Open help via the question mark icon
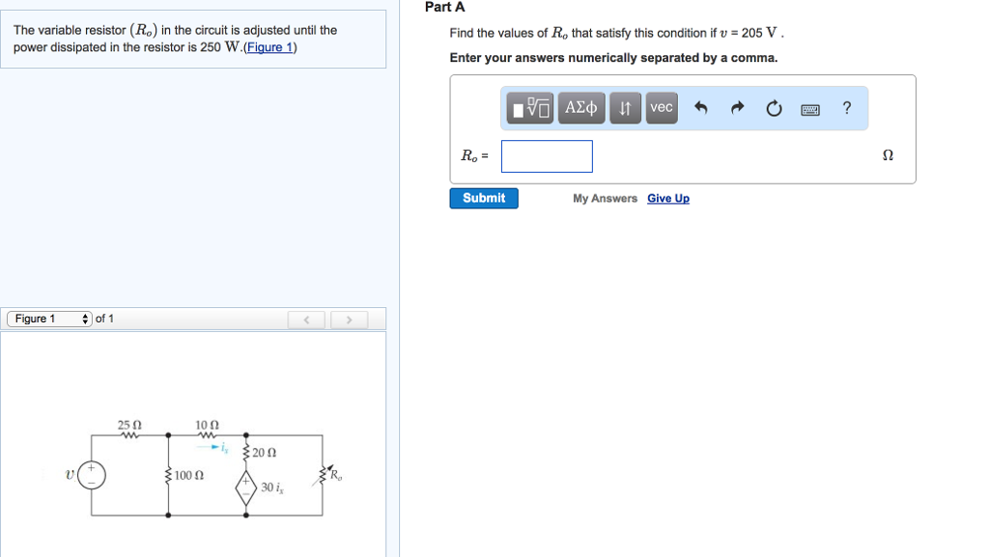Screen dimensions: 989x557 click(x=847, y=108)
